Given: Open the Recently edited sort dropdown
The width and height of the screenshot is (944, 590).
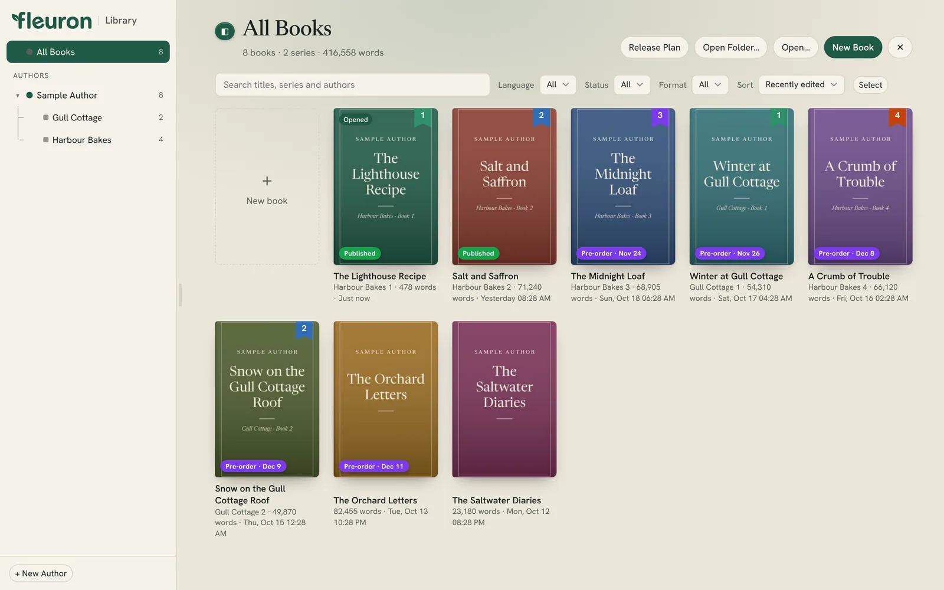Looking at the screenshot, I should [x=801, y=84].
